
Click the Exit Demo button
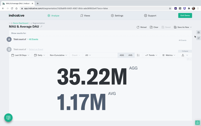[185, 15]
